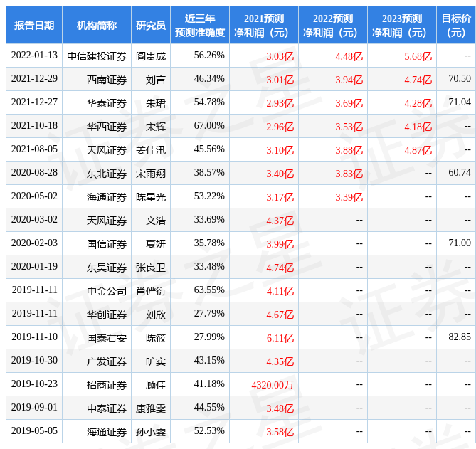
Task: Click the 近三年预测准确度 column header
Action: (x=200, y=25)
